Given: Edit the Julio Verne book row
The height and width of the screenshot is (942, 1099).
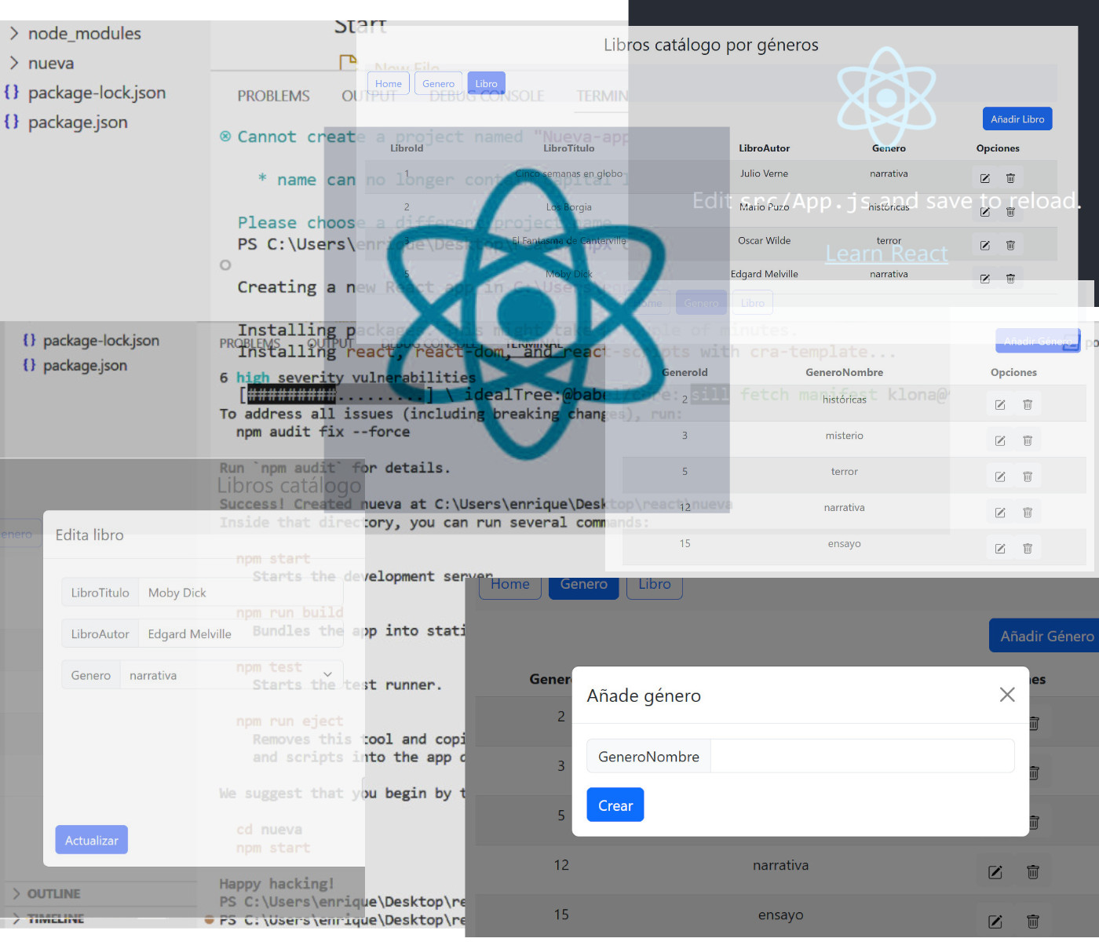Looking at the screenshot, I should [985, 178].
